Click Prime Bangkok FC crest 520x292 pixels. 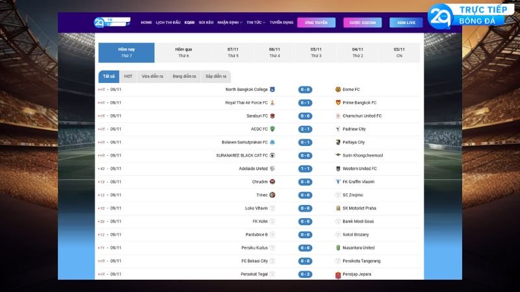(338, 103)
